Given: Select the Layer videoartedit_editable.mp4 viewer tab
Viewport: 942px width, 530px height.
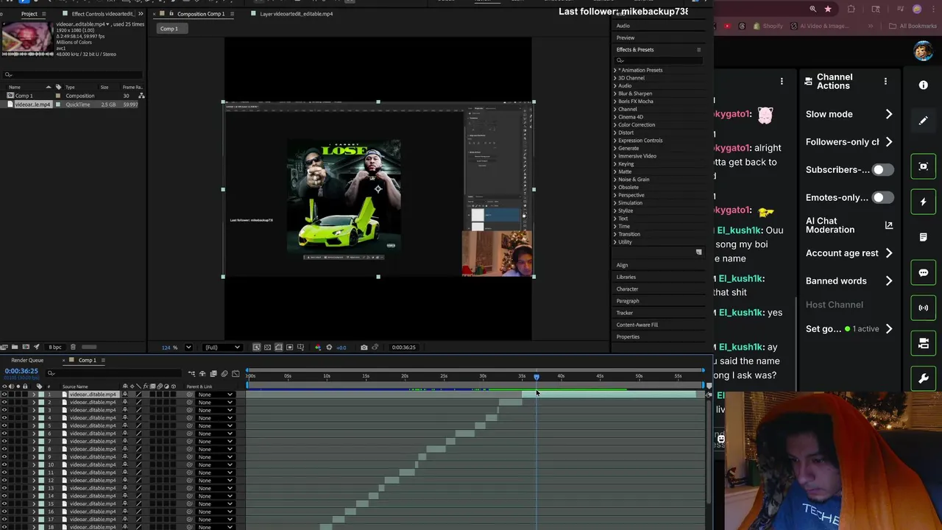Looking at the screenshot, I should [x=296, y=14].
